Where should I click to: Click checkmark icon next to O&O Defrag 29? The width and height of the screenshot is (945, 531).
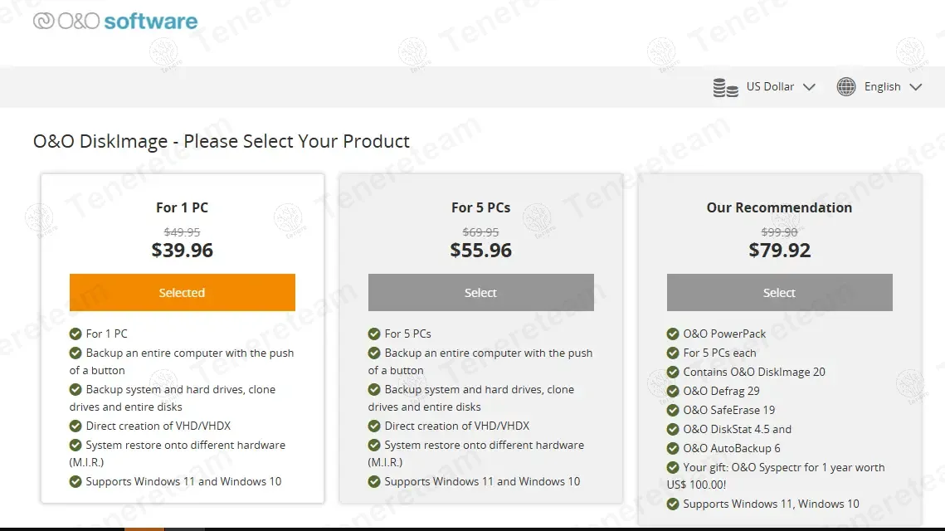point(673,391)
